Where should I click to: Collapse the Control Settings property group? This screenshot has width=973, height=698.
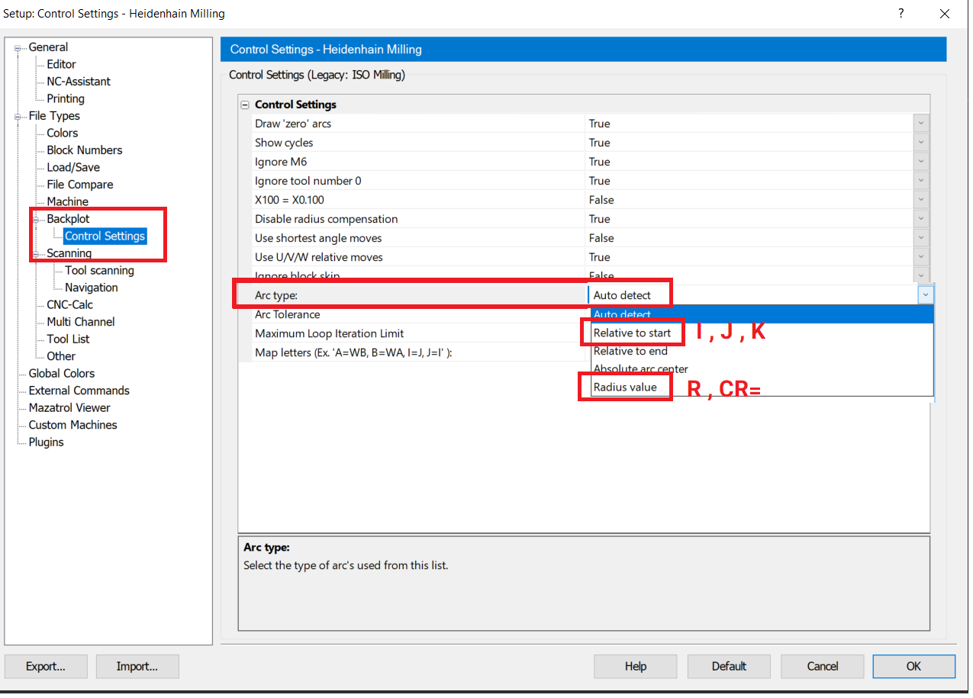(x=245, y=105)
